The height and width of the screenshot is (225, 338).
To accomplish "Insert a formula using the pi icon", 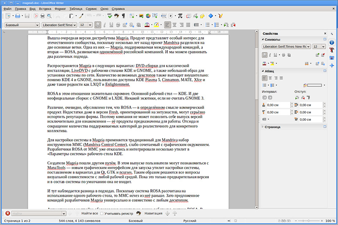I will [x=180, y=16].
